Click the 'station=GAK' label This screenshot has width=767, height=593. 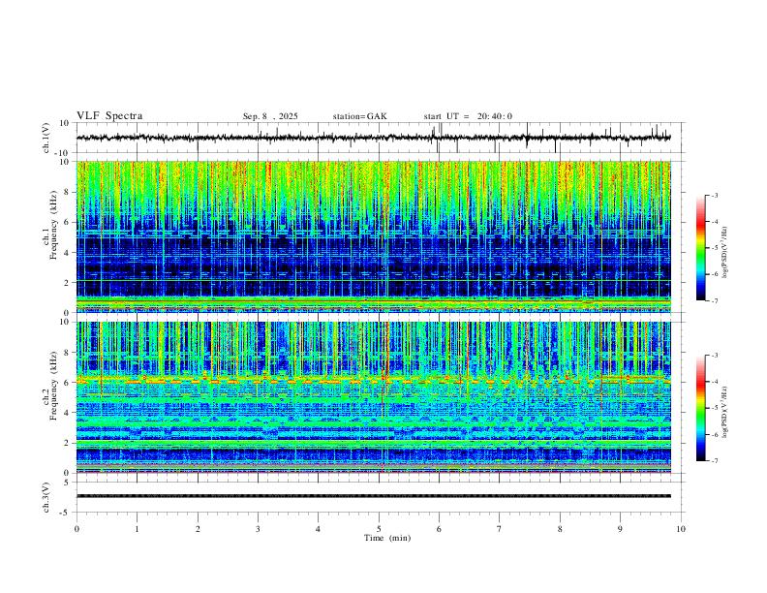tap(359, 116)
